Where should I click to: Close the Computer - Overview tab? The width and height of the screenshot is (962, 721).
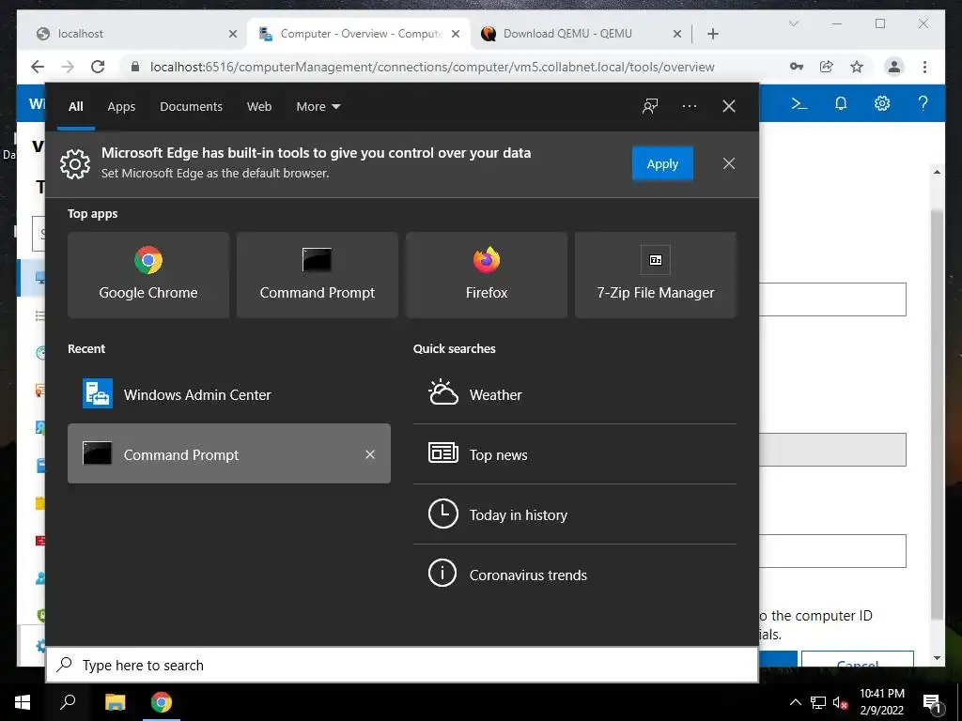[x=456, y=34]
